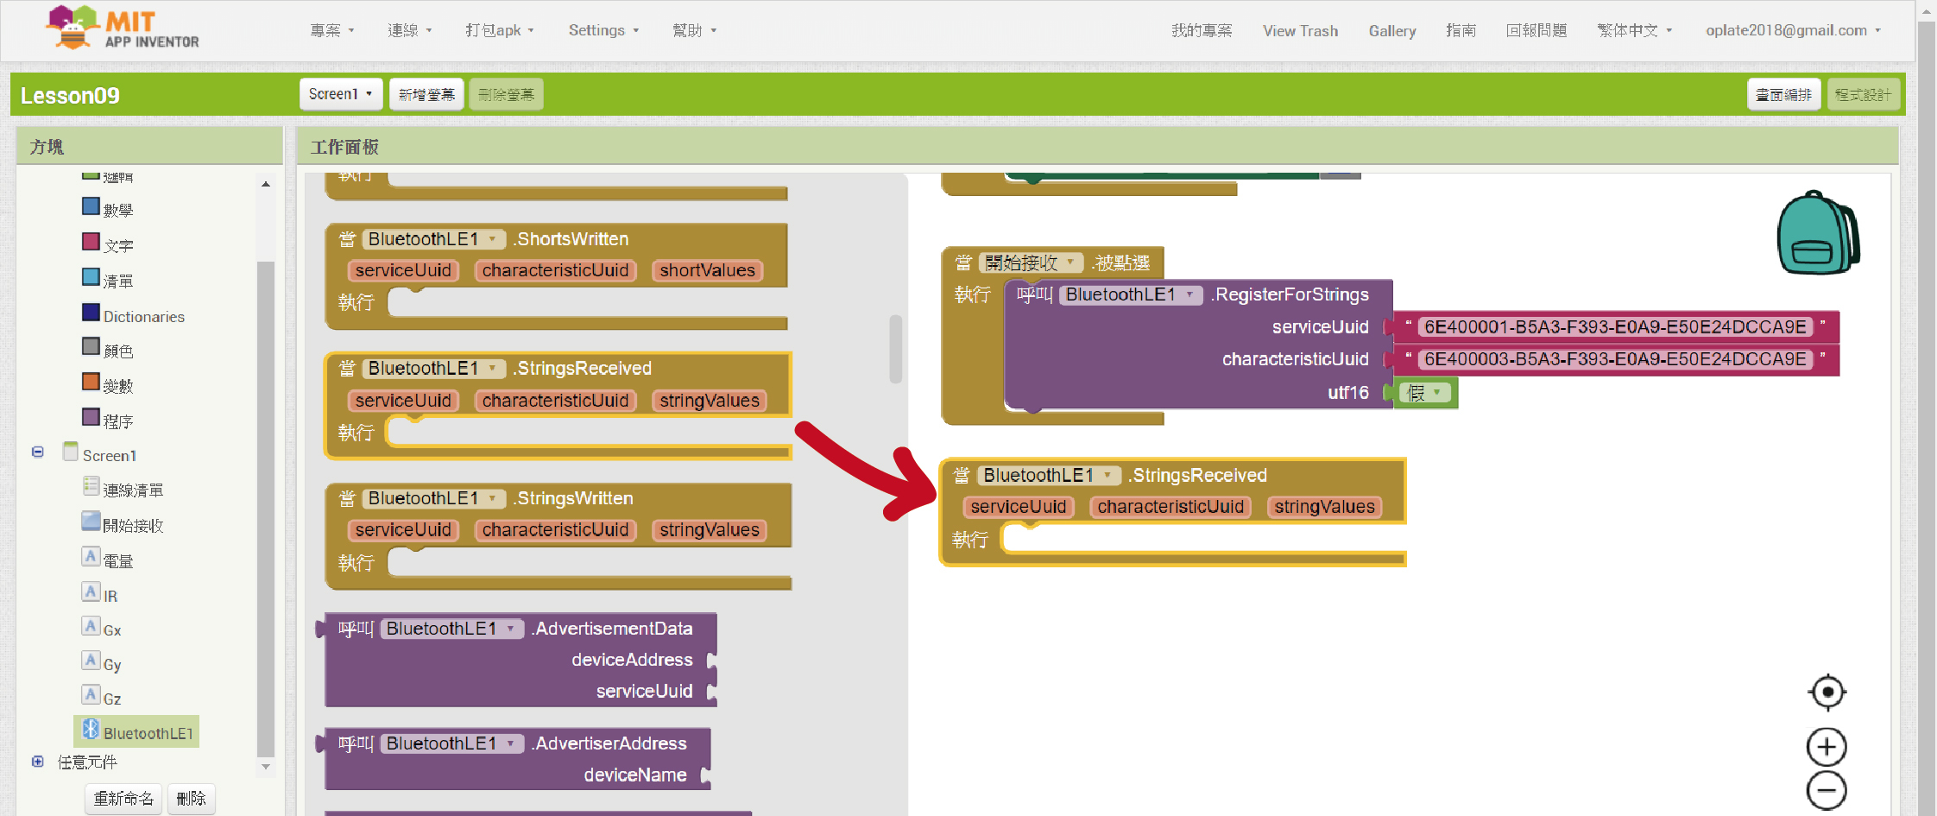Open the 繁体中文 language dropdown

[1634, 30]
